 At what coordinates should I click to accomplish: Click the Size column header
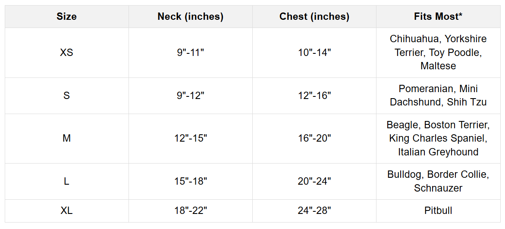coord(66,17)
